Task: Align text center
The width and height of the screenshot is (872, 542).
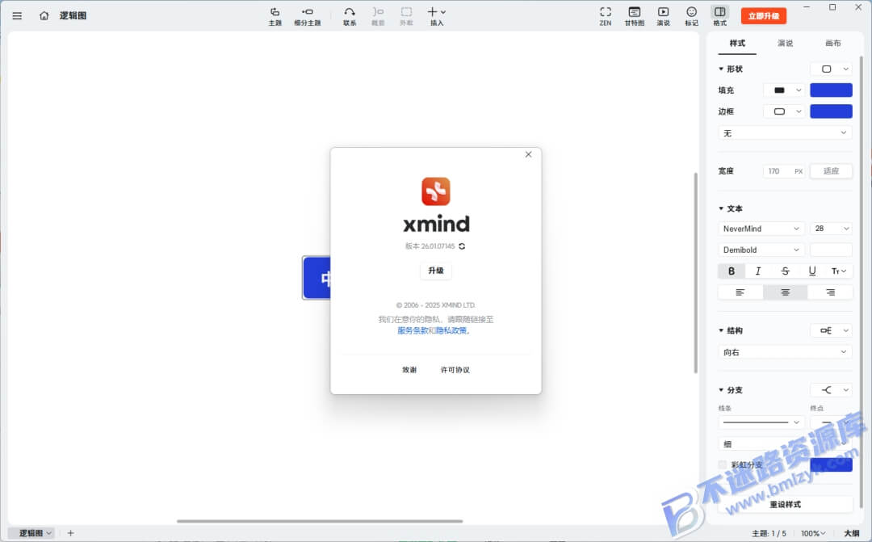Action: pyautogui.click(x=785, y=292)
